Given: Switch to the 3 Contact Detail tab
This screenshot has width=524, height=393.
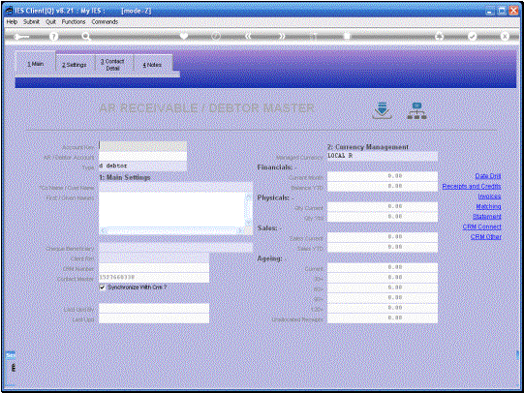Looking at the screenshot, I should [x=113, y=65].
